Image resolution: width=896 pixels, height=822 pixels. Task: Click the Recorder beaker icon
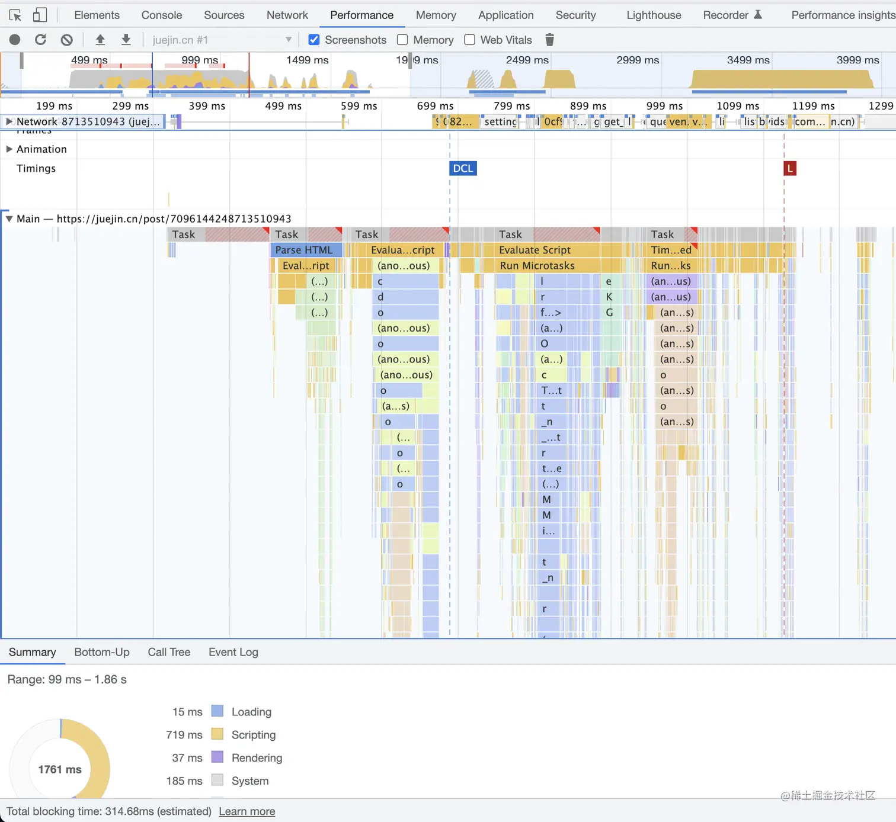tap(758, 15)
